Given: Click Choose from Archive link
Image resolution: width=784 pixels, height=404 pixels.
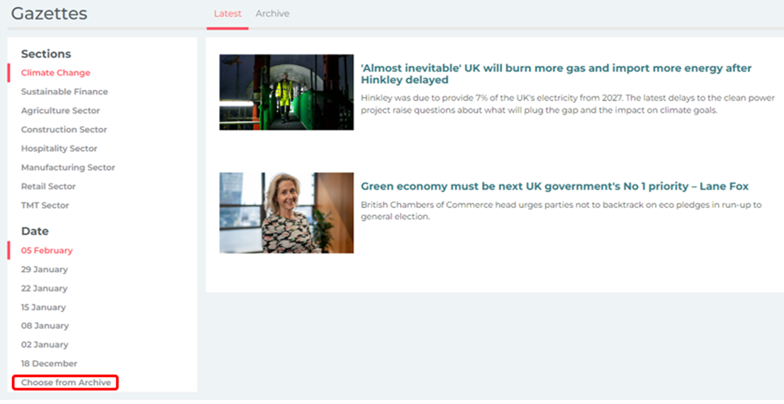Looking at the screenshot, I should coord(66,383).
